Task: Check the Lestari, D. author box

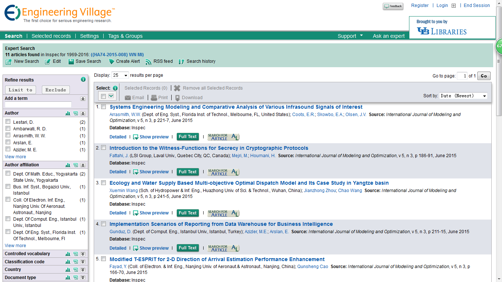Action: [8, 122]
